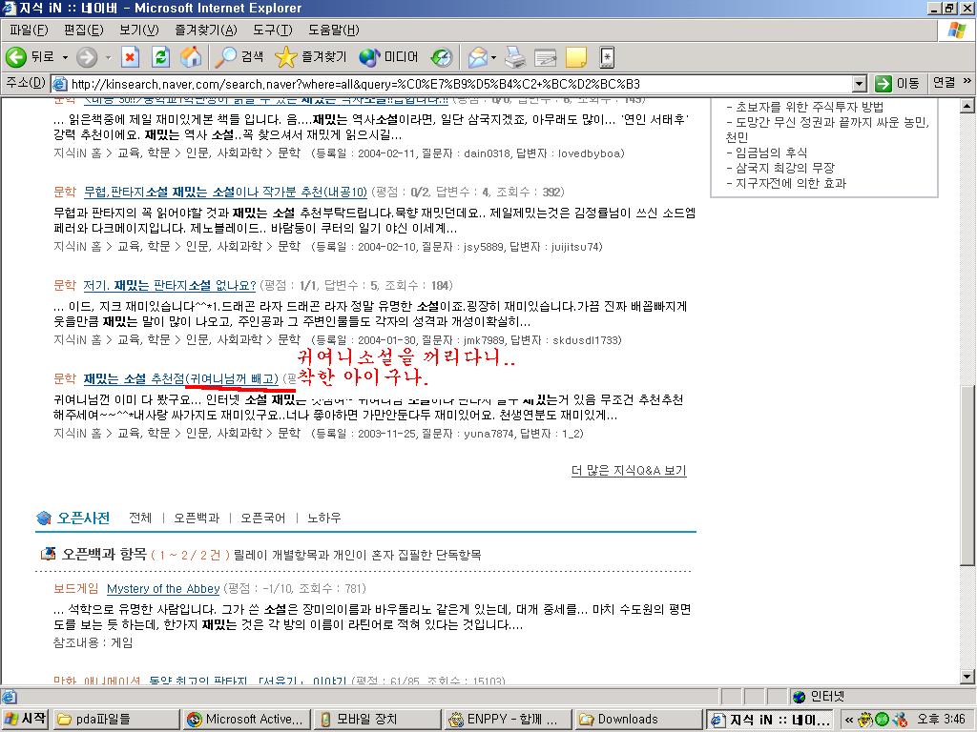Image resolution: width=977 pixels, height=732 pixels.
Task: Click the 오픈사전 section heading
Action: point(83,518)
